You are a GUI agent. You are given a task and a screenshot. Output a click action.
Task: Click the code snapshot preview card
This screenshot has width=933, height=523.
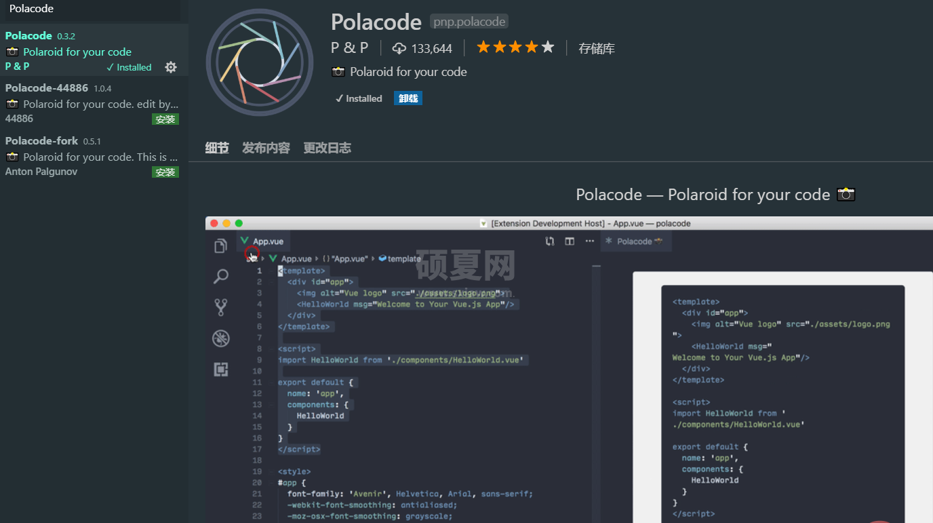click(782, 404)
